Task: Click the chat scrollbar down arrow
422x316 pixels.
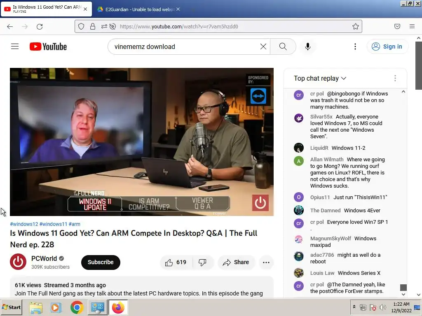Action: 403,294
